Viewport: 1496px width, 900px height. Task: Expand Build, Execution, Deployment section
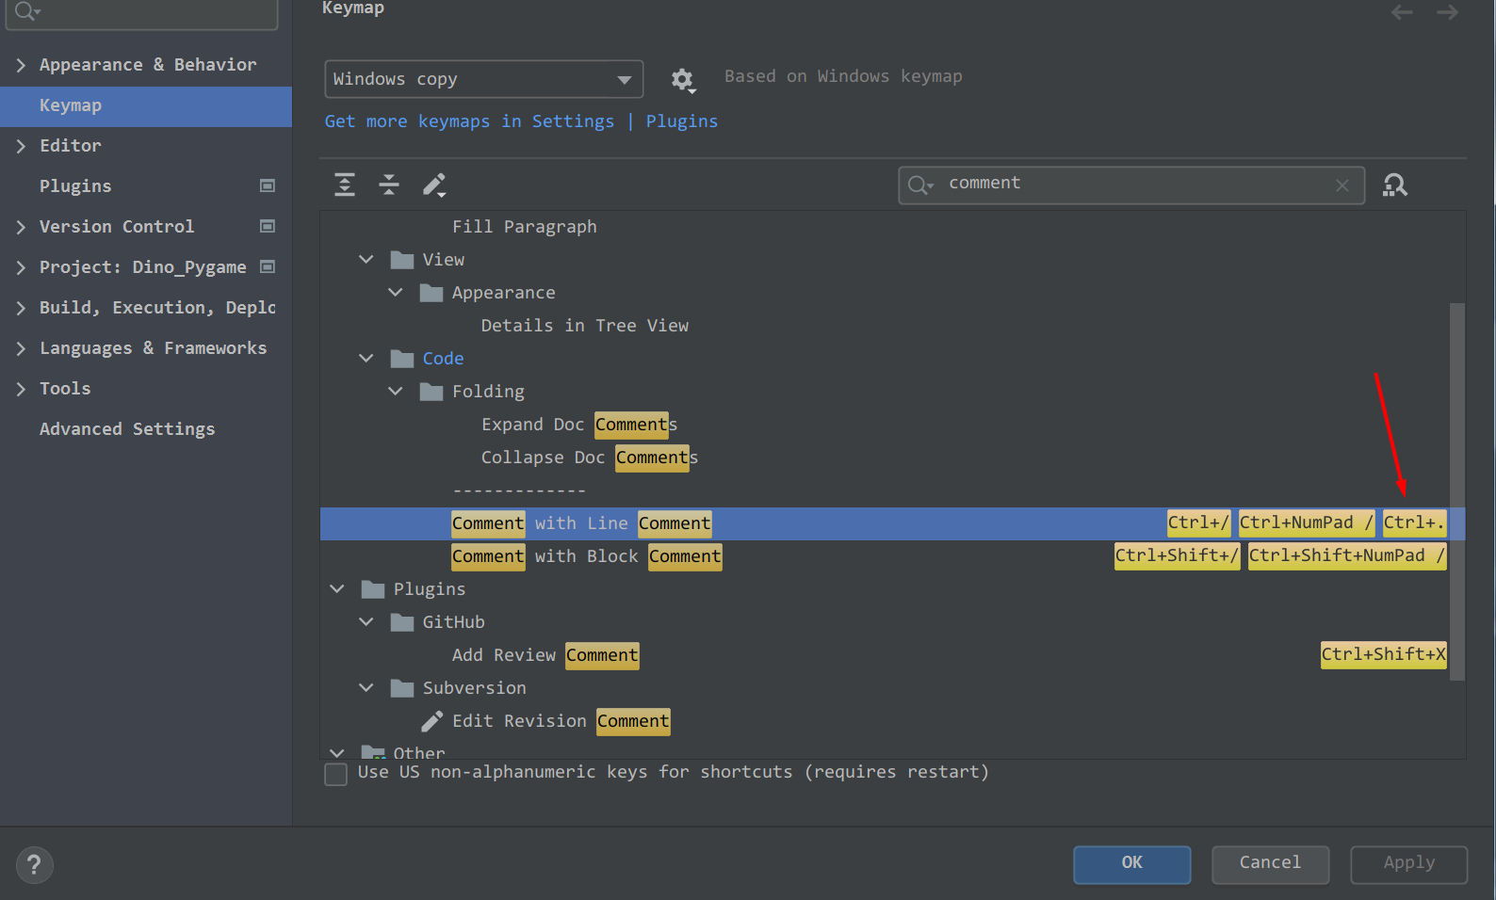[21, 308]
